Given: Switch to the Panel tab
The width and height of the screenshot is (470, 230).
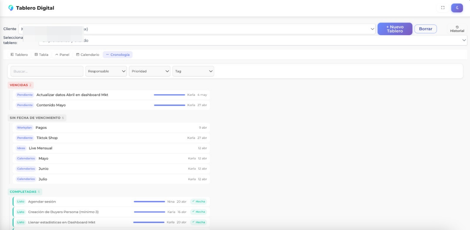Looking at the screenshot, I should pyautogui.click(x=62, y=55).
